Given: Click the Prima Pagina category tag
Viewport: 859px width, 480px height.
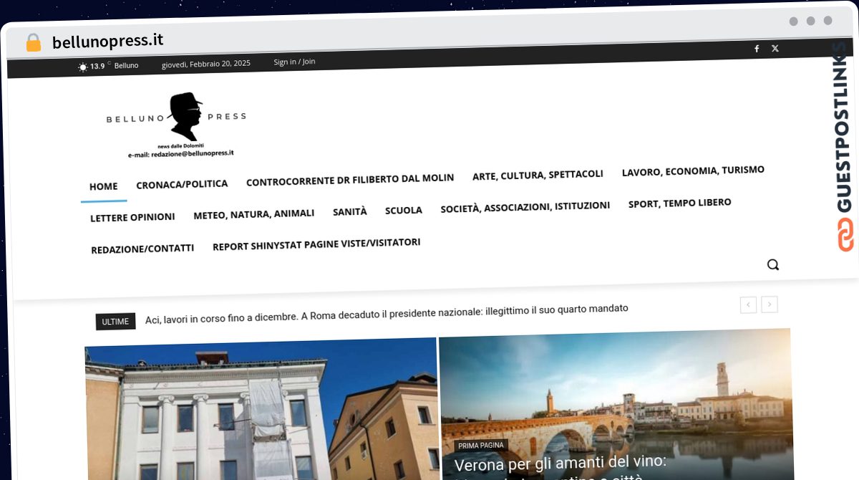Looking at the screenshot, I should [x=481, y=446].
